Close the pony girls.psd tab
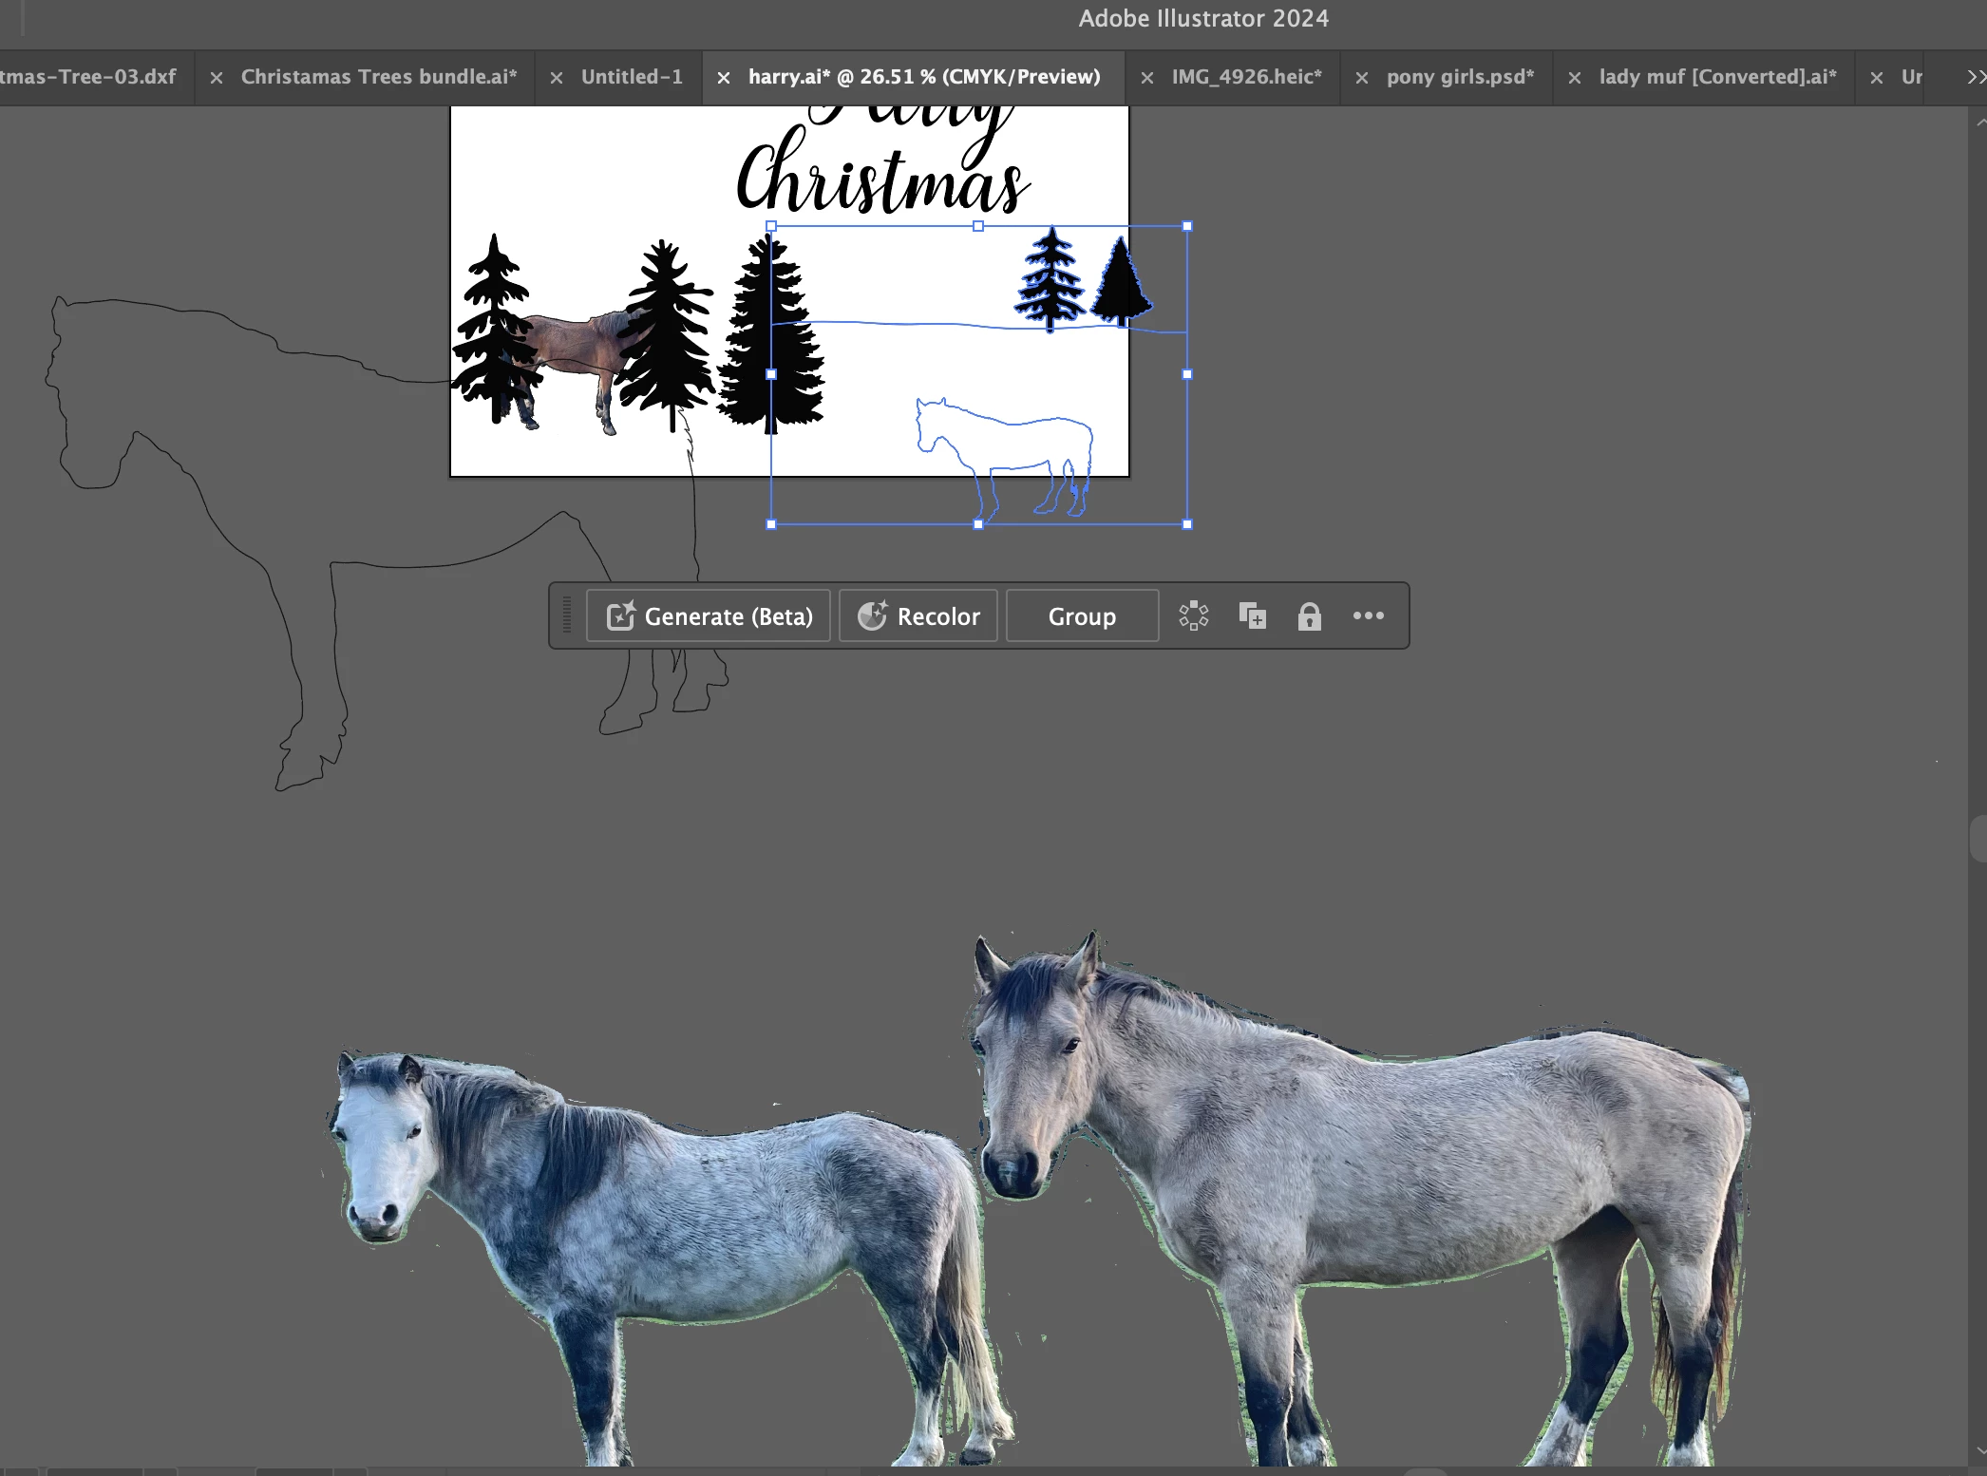 tap(1361, 78)
